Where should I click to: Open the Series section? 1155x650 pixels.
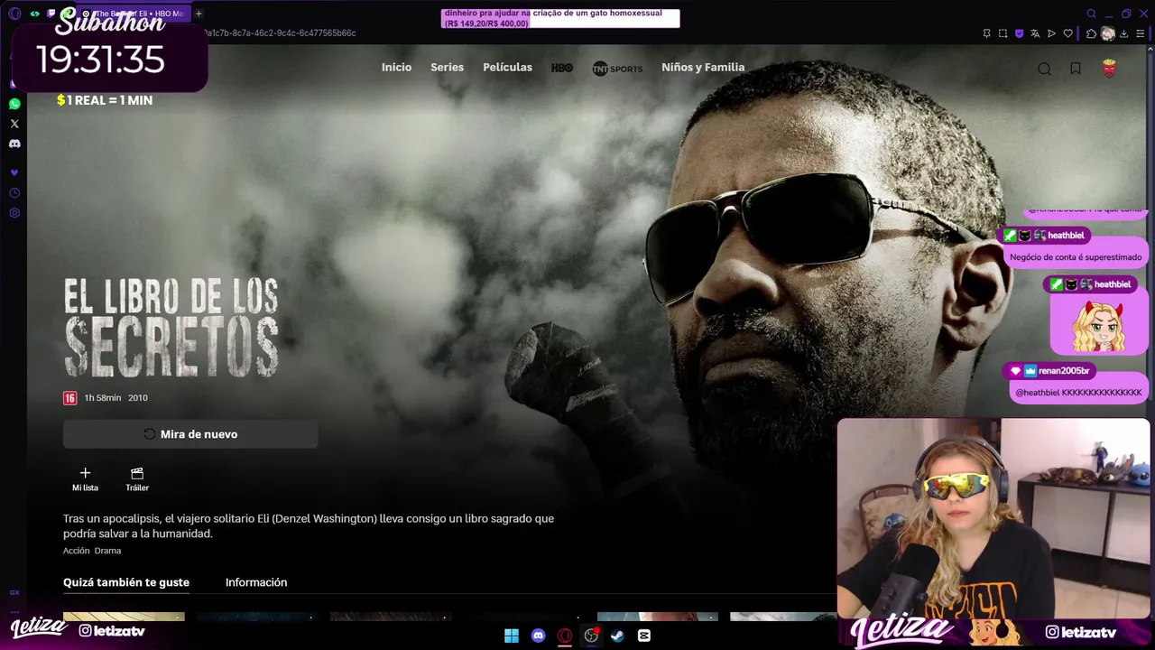[447, 68]
